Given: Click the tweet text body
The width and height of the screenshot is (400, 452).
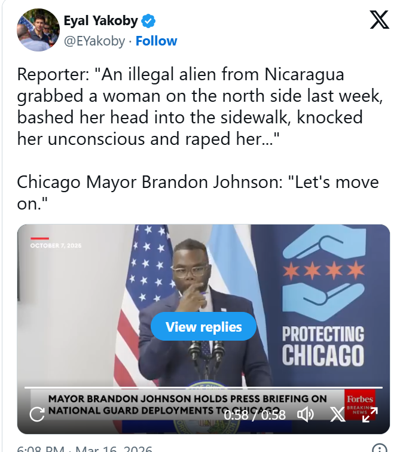Looking at the screenshot, I should pos(200,139).
